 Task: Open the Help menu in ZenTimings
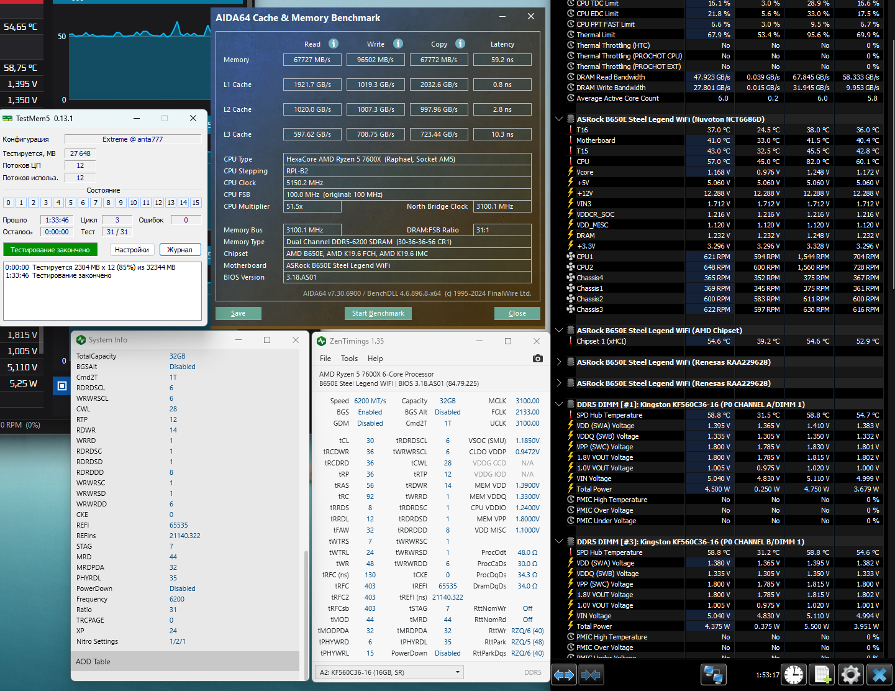(x=375, y=359)
